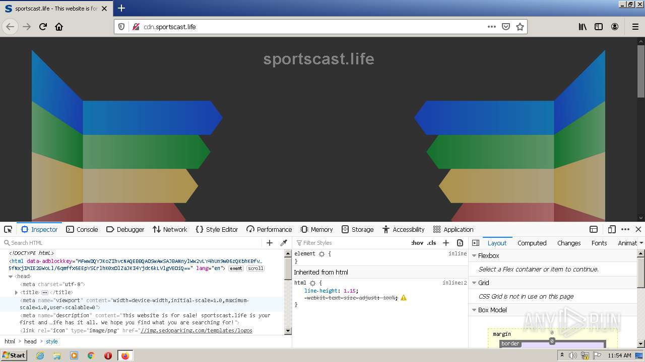Pick a page color with eyedropper

284,243
